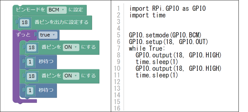Select the 18 field in the first ON block
Viewport: 248px width, 112px height.
[32, 47]
